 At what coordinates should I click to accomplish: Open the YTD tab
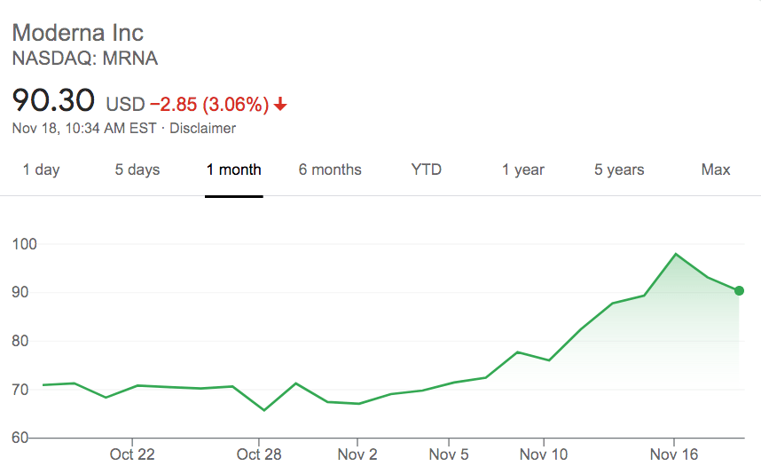[x=427, y=170]
